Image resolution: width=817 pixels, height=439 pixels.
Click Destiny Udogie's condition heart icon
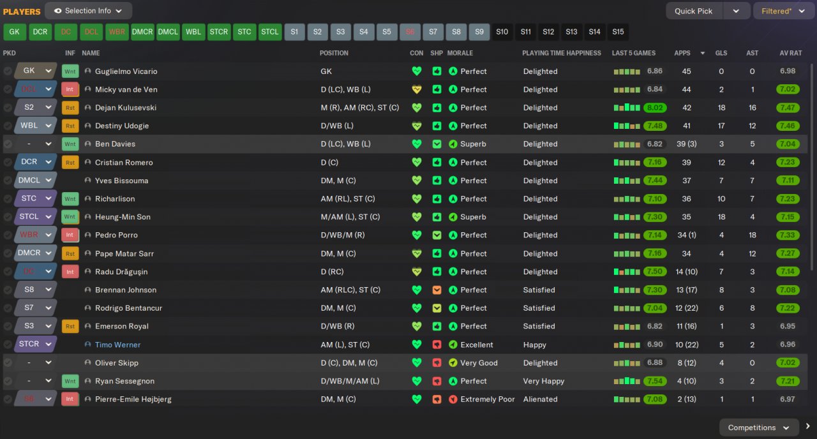click(417, 126)
